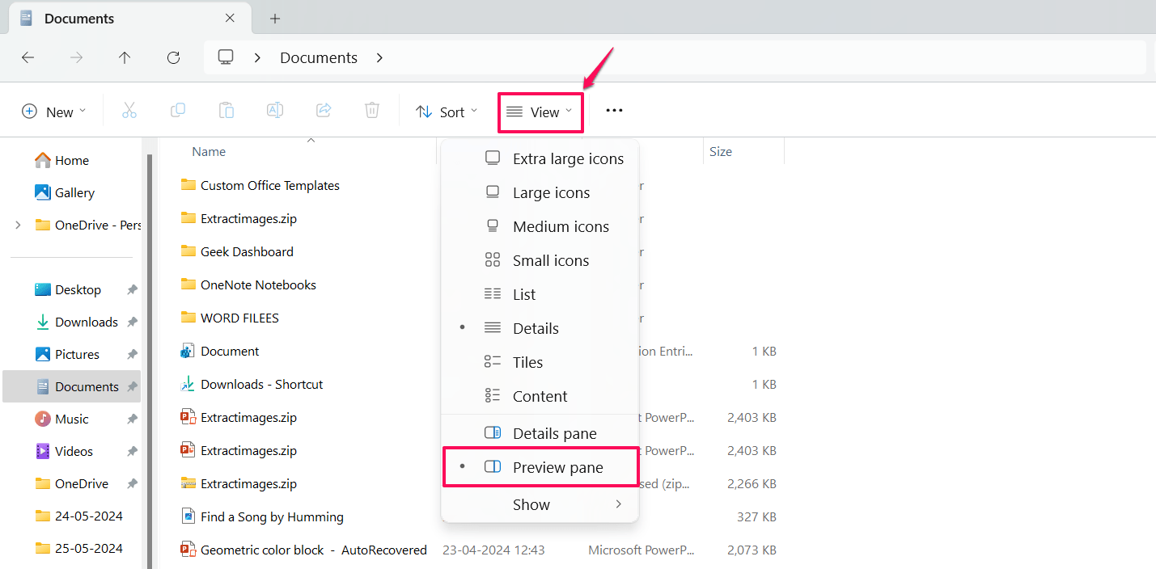Go up one folder level arrow

tap(125, 57)
